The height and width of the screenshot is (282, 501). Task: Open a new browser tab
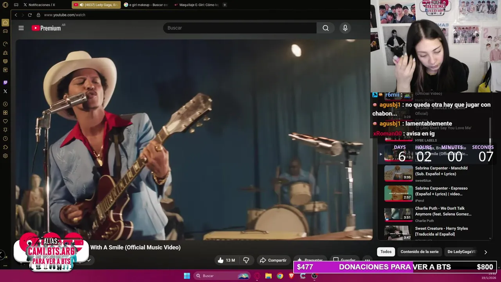click(x=225, y=5)
